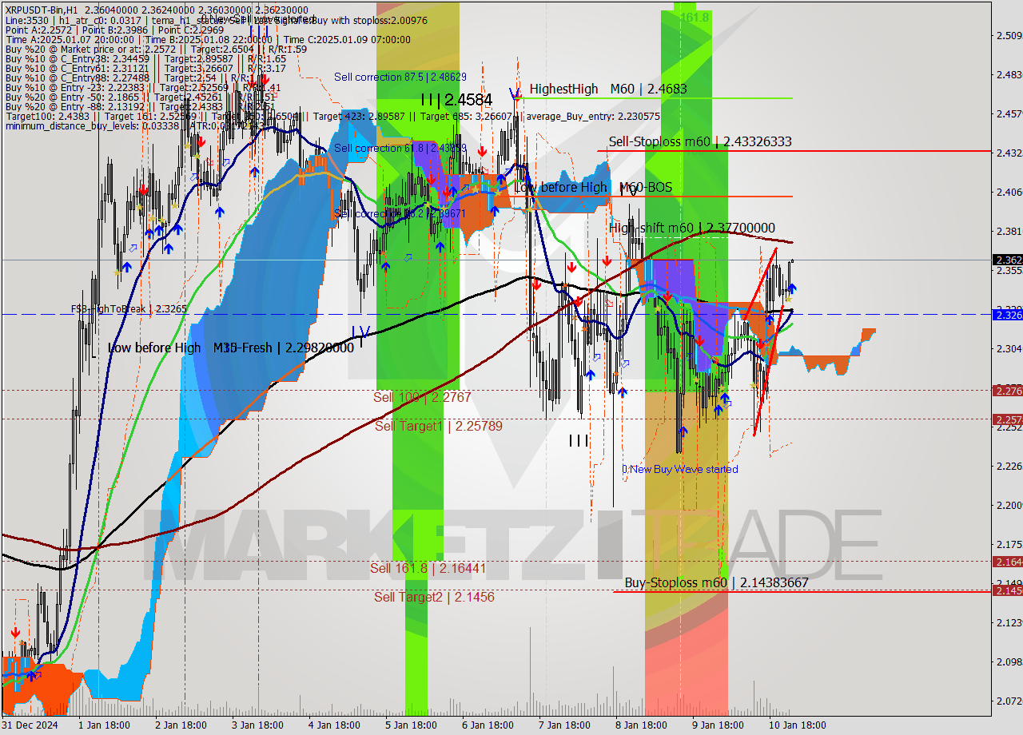Click the 'Buy-Stoploss m60 | 2.14383667' label
The image size is (1023, 735).
pyautogui.click(x=716, y=582)
